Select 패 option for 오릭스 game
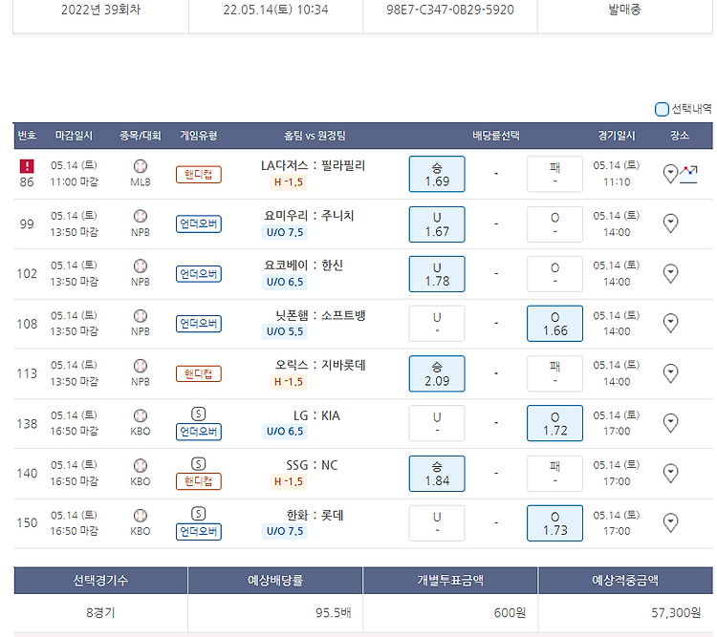The width and height of the screenshot is (717, 637). tap(554, 373)
